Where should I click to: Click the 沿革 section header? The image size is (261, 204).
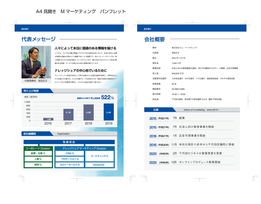[156, 110]
